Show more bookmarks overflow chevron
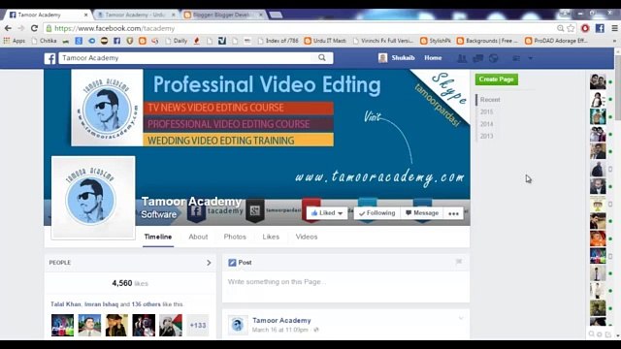Viewport: 621px width, 349px height. coord(614,41)
